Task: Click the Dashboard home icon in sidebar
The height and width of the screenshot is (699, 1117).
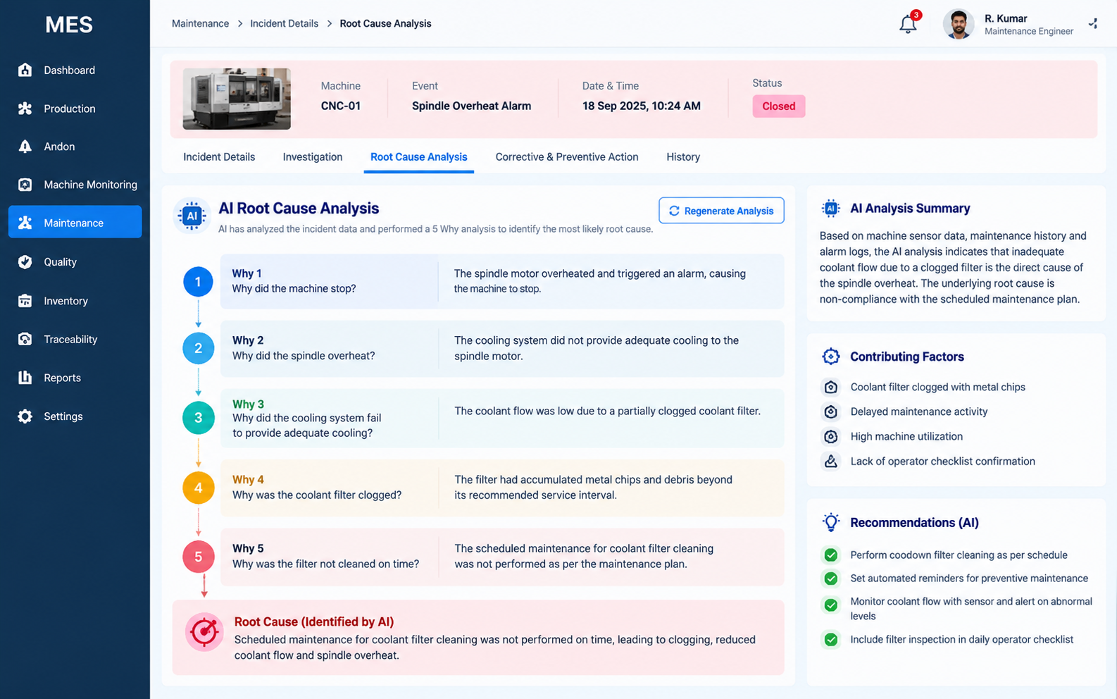Action: coord(25,70)
